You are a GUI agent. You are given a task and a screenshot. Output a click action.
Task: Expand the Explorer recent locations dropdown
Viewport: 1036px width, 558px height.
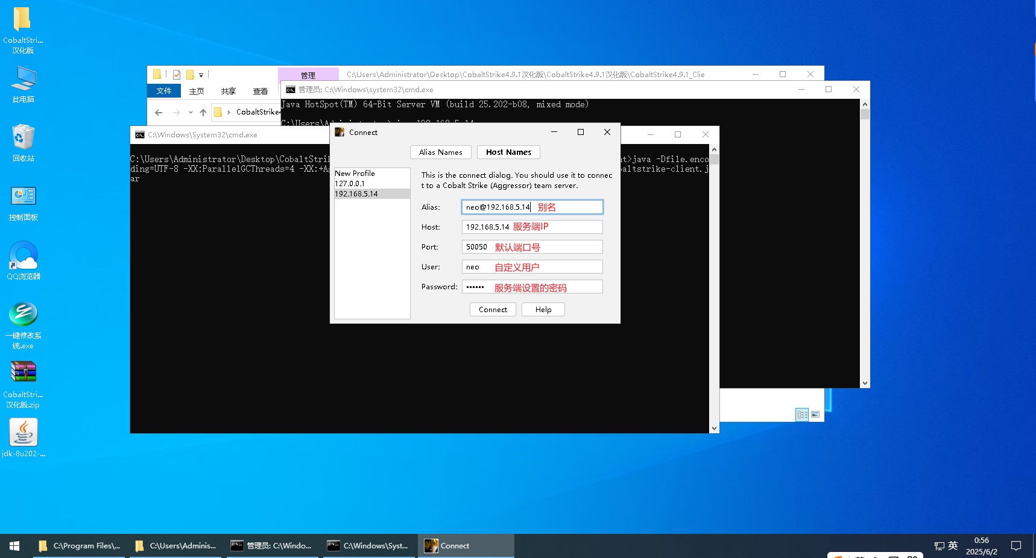point(191,113)
